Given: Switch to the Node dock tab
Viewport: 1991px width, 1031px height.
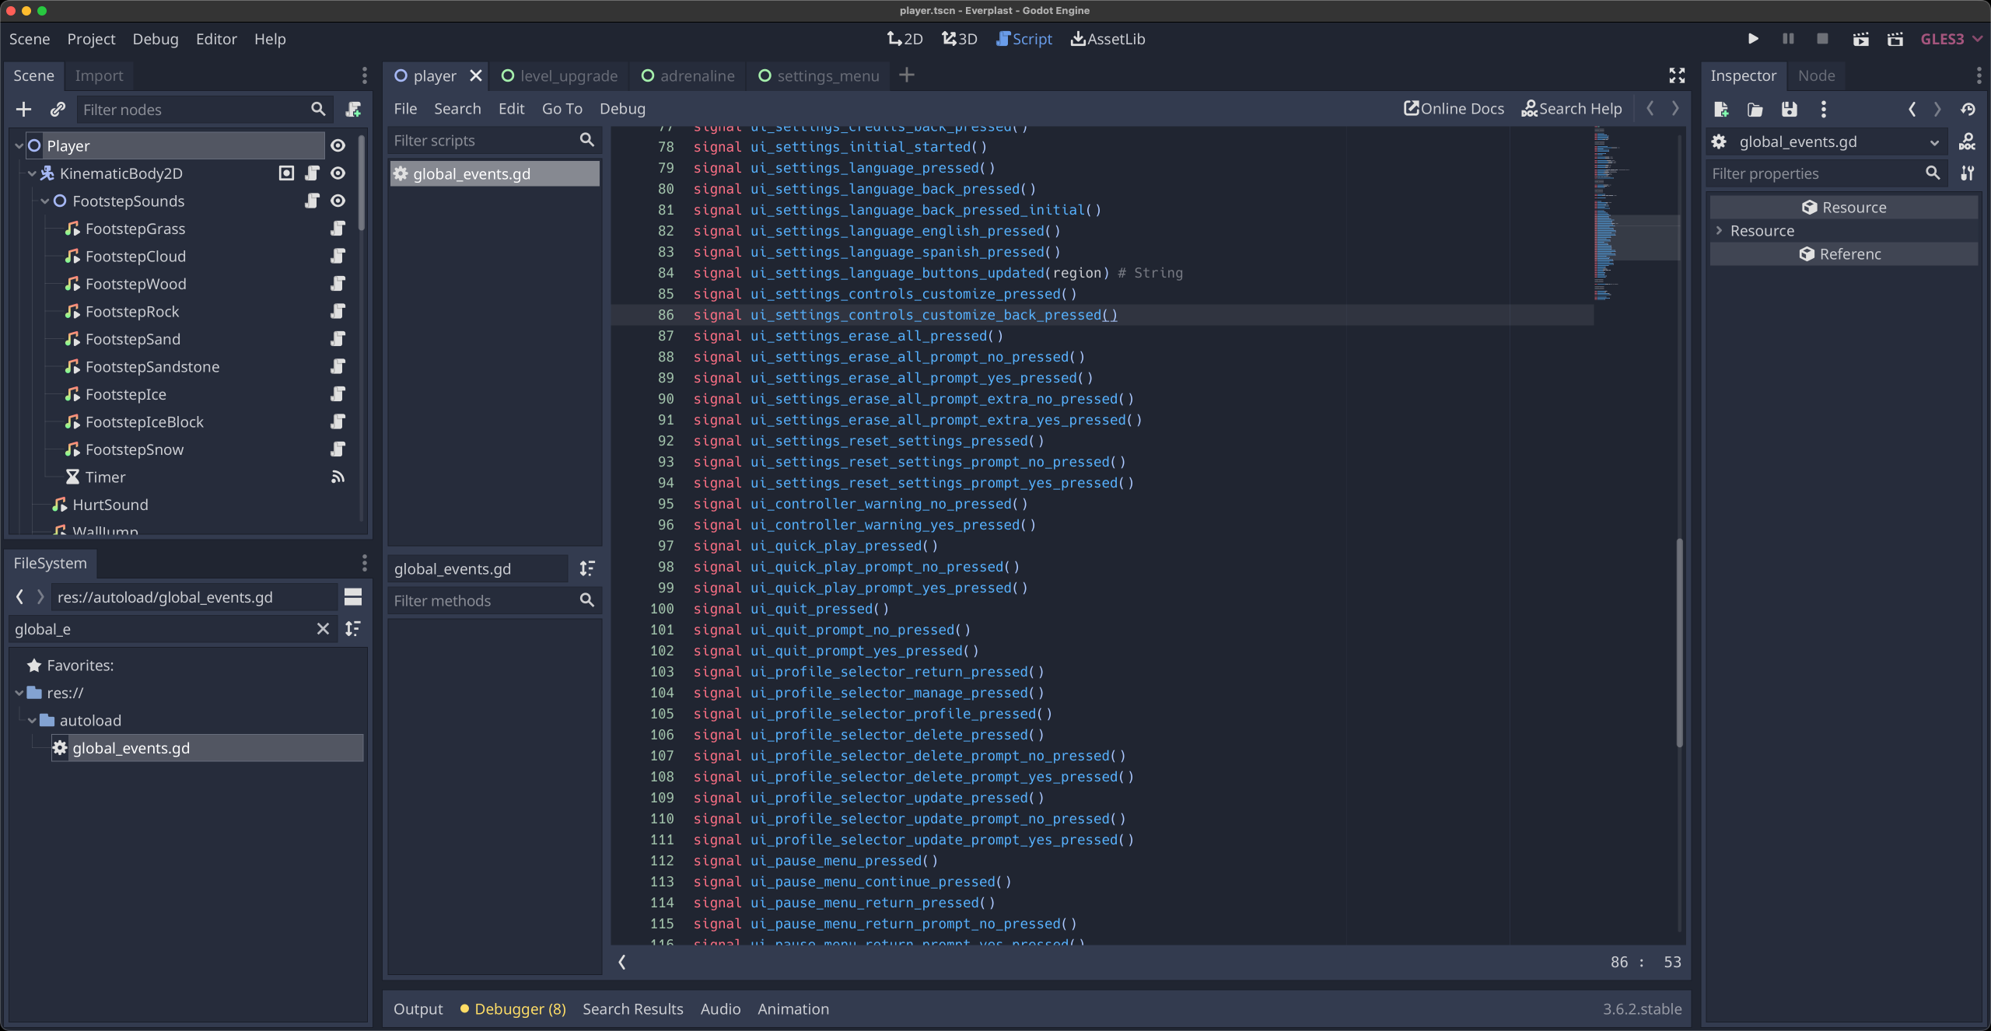Looking at the screenshot, I should tap(1816, 75).
